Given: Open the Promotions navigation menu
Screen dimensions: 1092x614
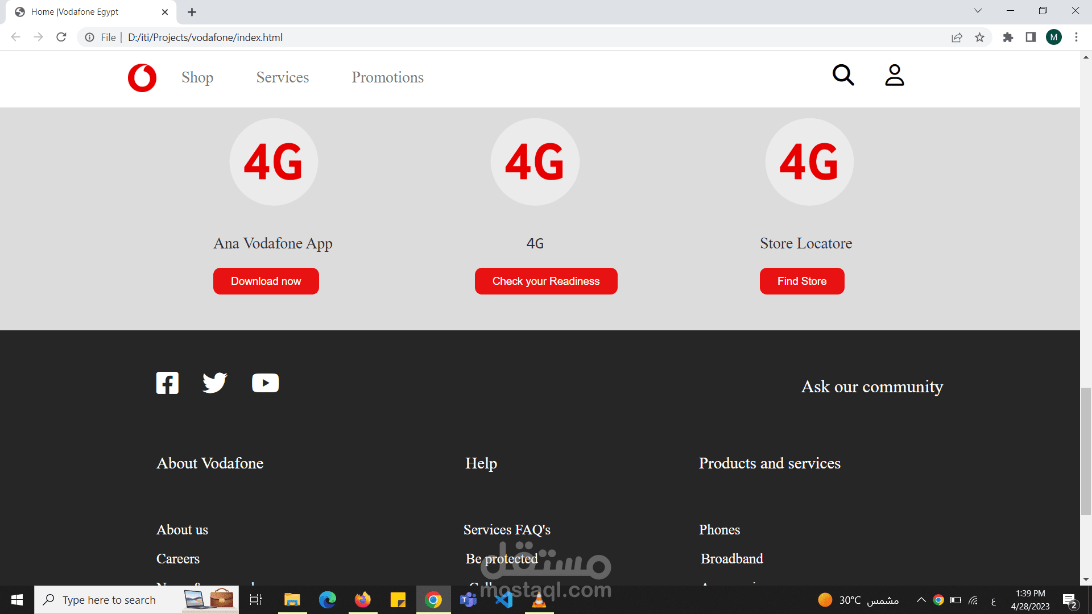Looking at the screenshot, I should (387, 77).
